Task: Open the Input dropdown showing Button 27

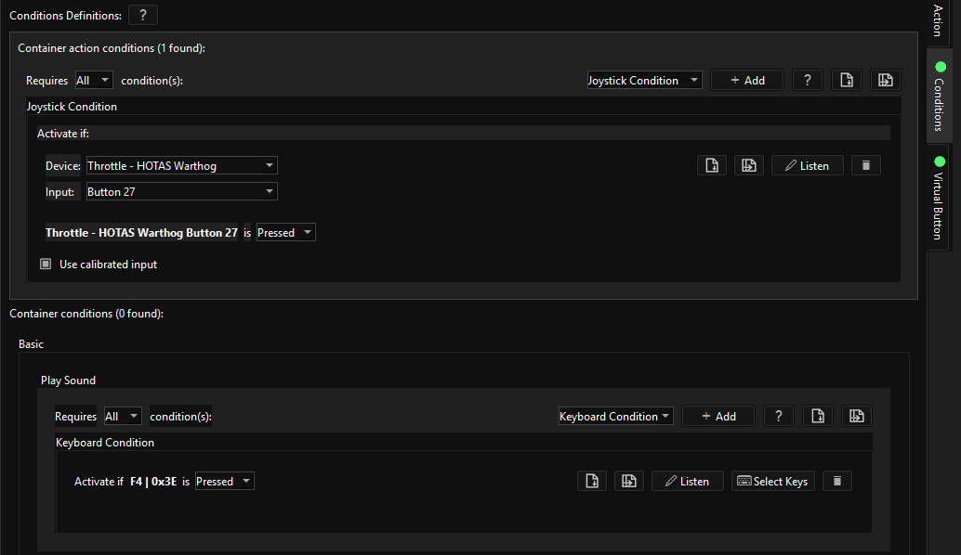Action: pos(181,191)
